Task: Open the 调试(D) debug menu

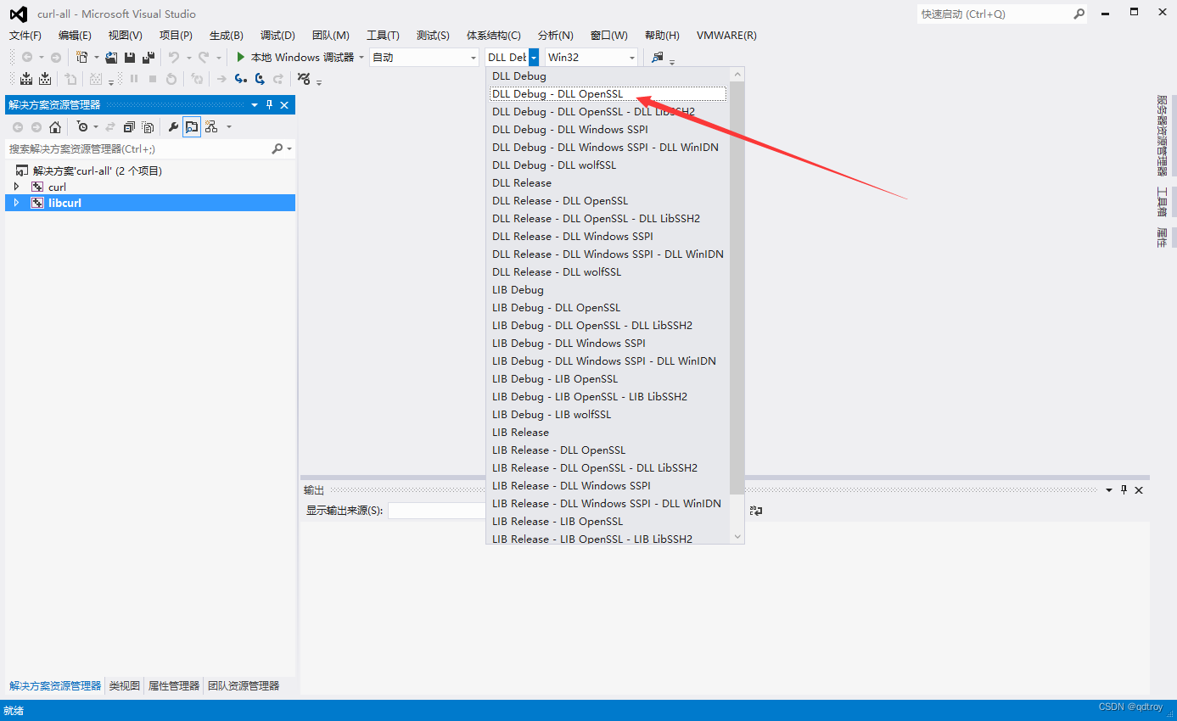Action: 277,35
